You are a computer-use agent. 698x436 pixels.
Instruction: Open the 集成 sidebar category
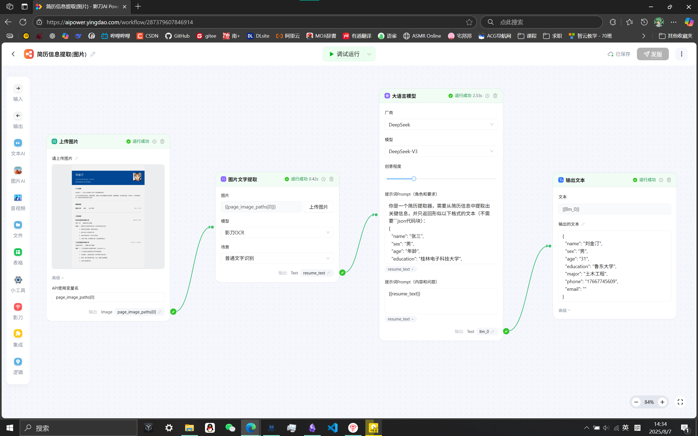click(18, 339)
